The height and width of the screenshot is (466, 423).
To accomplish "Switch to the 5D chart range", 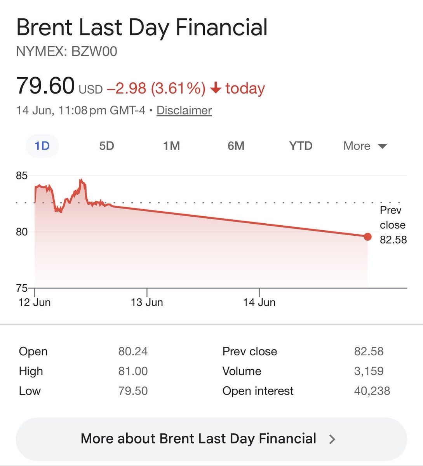I will click(x=106, y=146).
